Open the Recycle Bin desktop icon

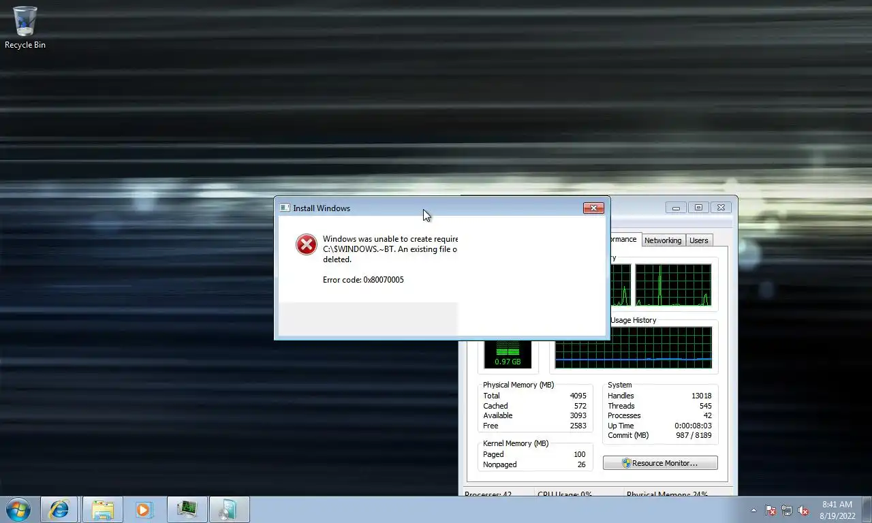[25, 27]
